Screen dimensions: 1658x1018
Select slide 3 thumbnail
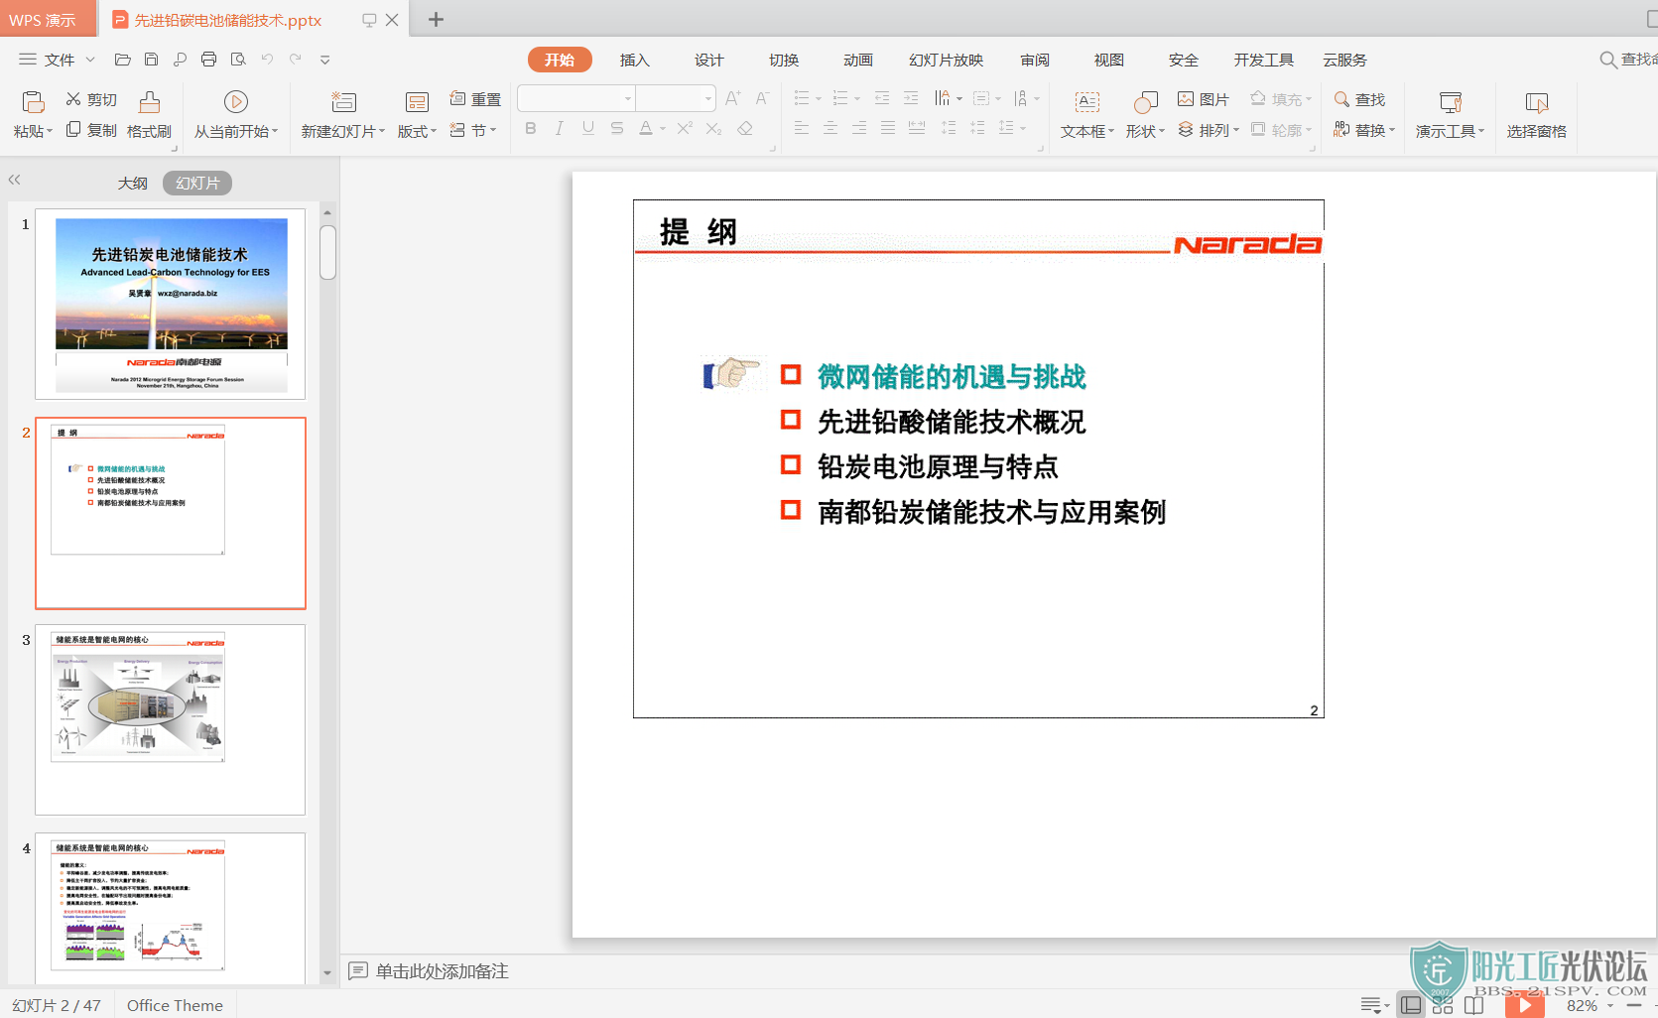tap(171, 719)
